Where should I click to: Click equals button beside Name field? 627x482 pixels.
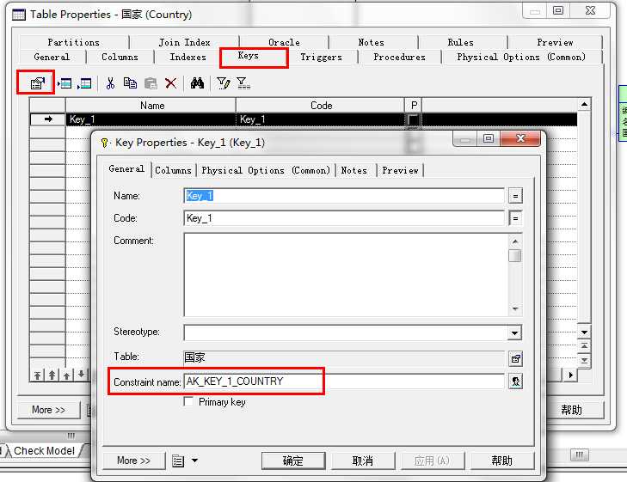click(x=515, y=196)
